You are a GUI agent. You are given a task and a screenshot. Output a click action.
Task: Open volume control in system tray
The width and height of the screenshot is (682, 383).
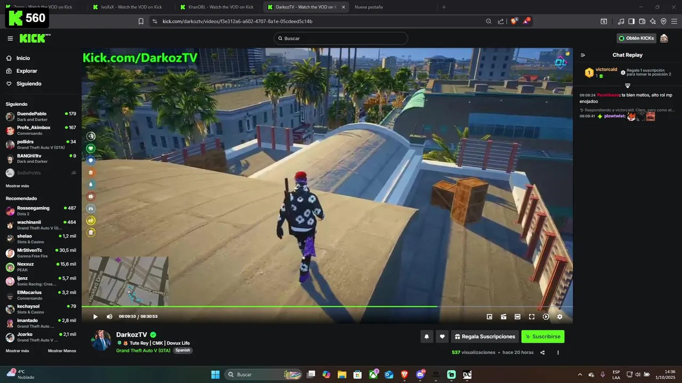coord(638,374)
